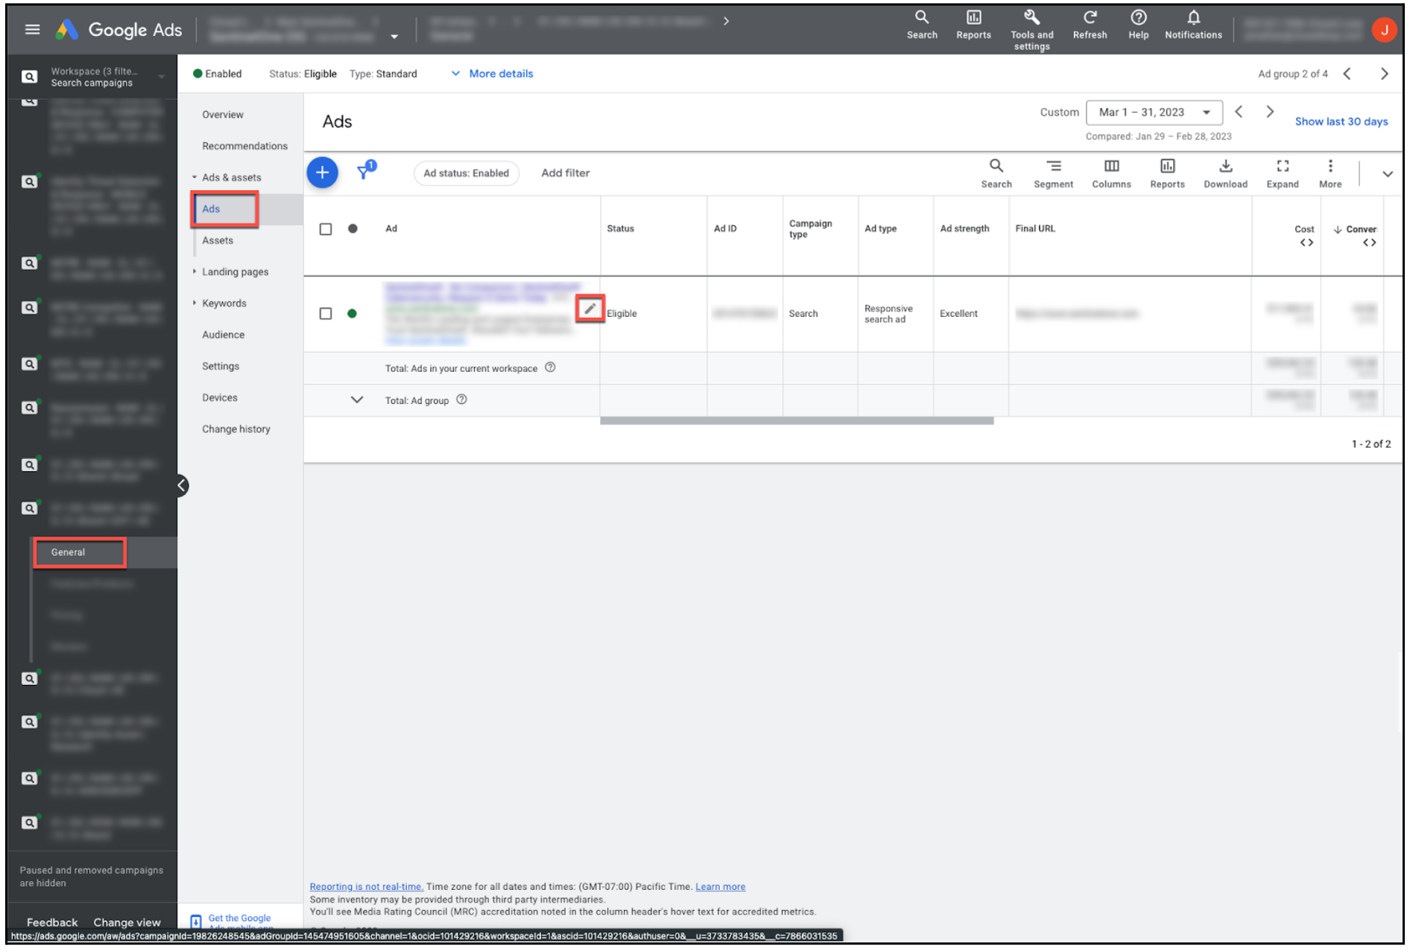Open Notifications
Viewport: 1410px width, 951px height.
click(x=1193, y=21)
